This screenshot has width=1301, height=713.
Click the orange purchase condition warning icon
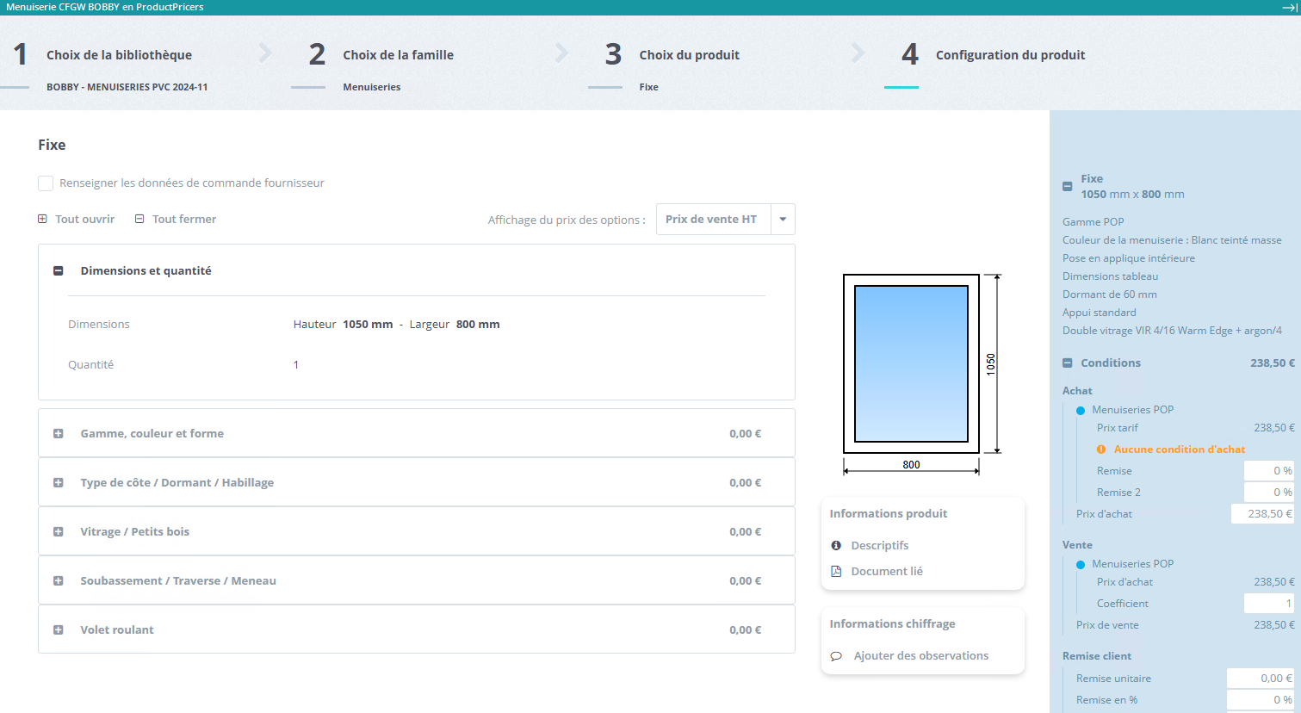coord(1101,449)
